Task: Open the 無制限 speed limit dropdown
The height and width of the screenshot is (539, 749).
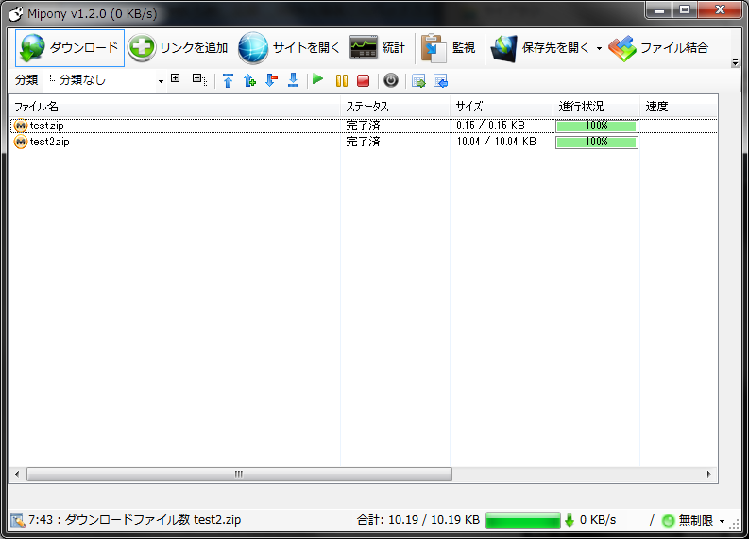Action: pos(722,521)
